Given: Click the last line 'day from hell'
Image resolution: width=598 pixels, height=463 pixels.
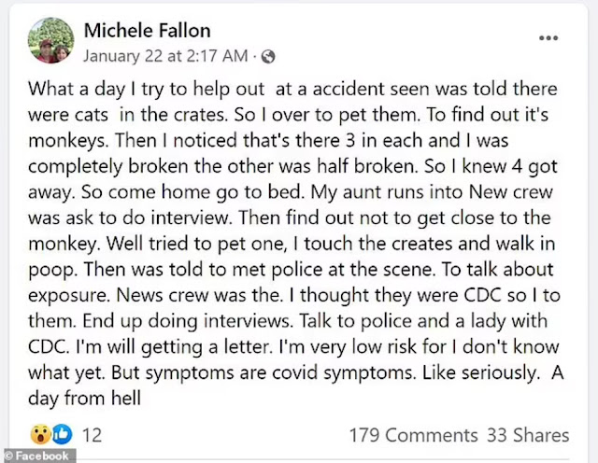Looking at the screenshot, I should [84, 399].
